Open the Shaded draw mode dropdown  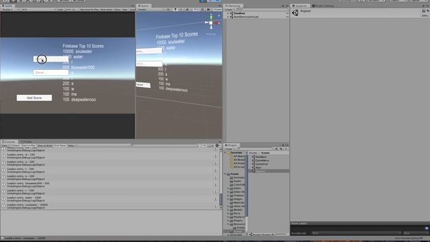[150, 9]
